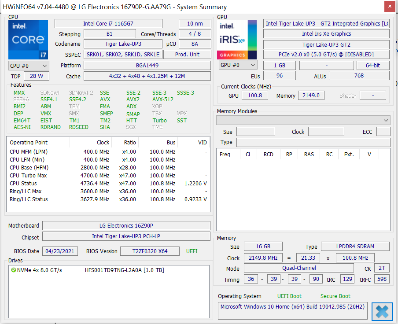Expand the Memory Modules dropdown list
The width and height of the screenshot is (398, 324).
[x=303, y=120]
